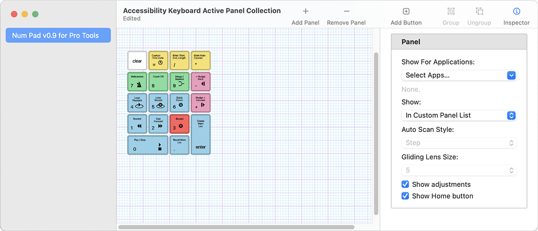Viewport: 538px width, 231px height.
Task: Click the Ungroup toolbar item
Action: 479,17
